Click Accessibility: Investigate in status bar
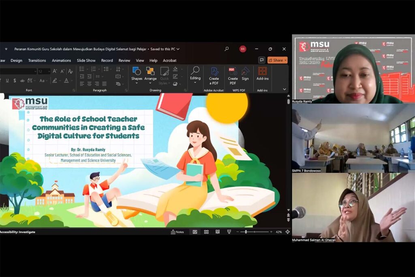Viewport: 415px width, 277px height. pyautogui.click(x=18, y=232)
